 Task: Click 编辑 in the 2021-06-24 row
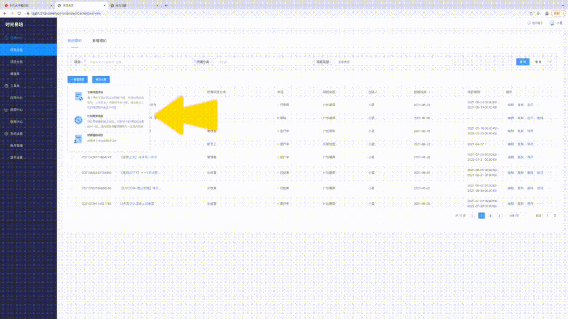(511, 105)
